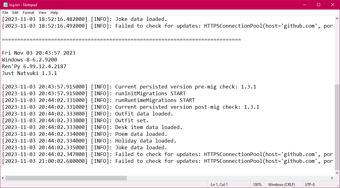Open the Help menu
340x188 pixels.
[54, 13]
